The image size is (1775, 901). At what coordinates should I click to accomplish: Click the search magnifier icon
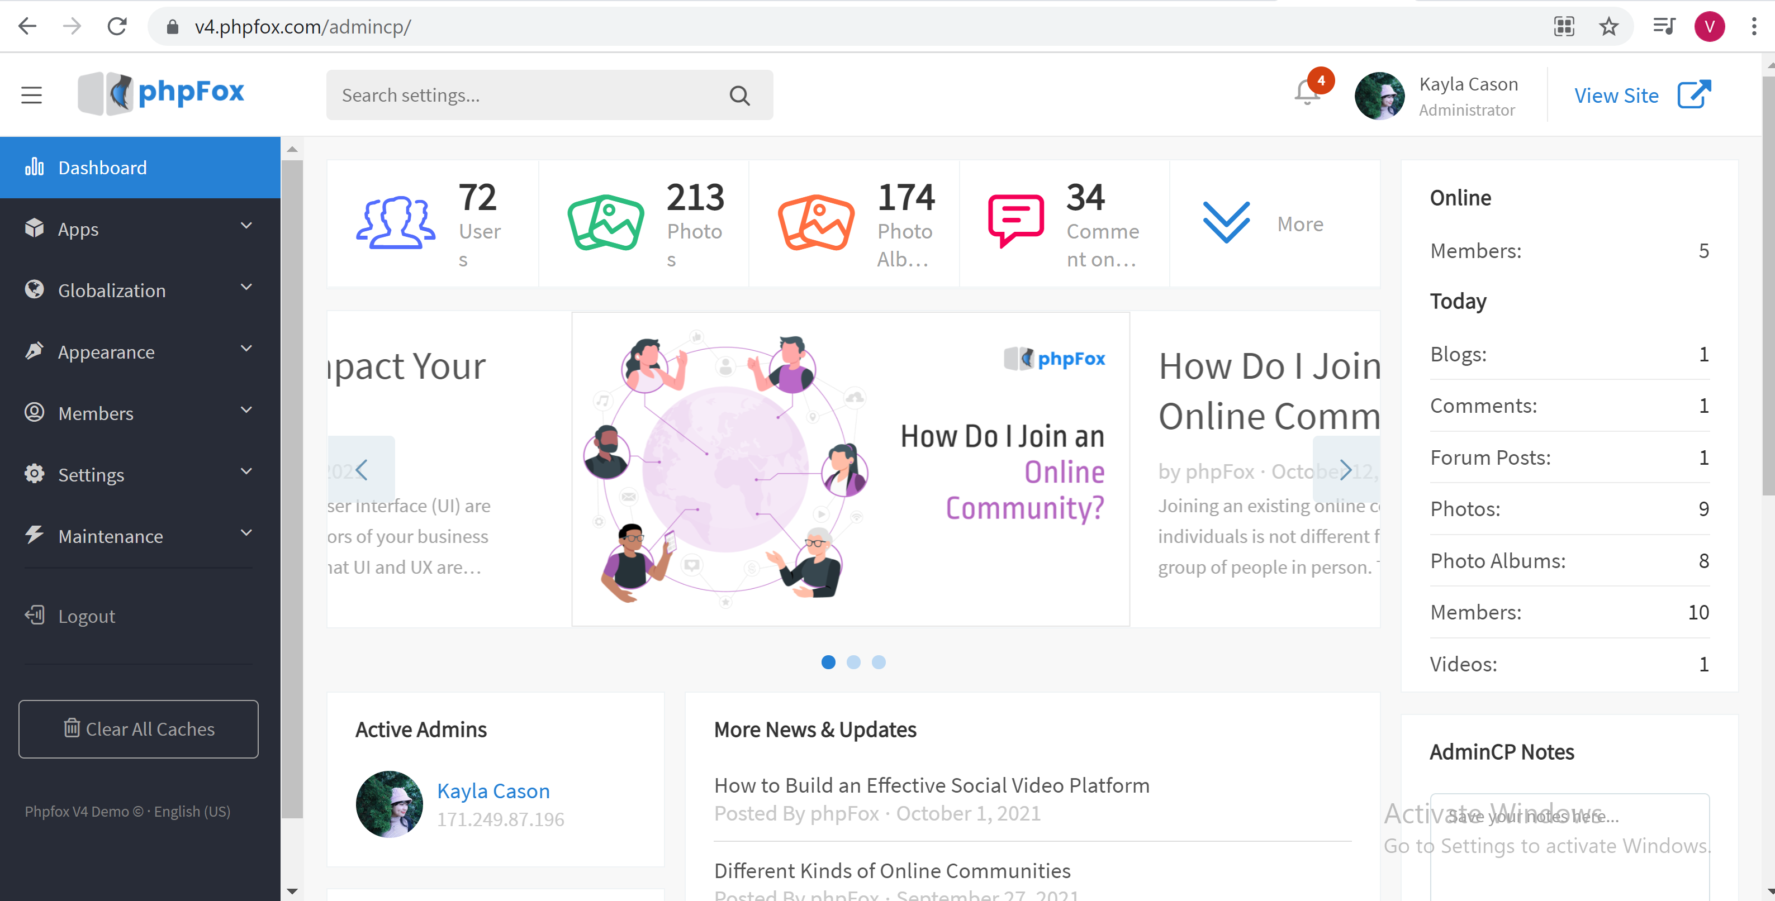[x=739, y=95]
